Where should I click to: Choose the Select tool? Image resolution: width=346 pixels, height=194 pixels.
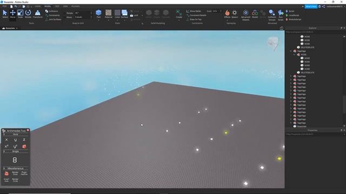(5, 14)
